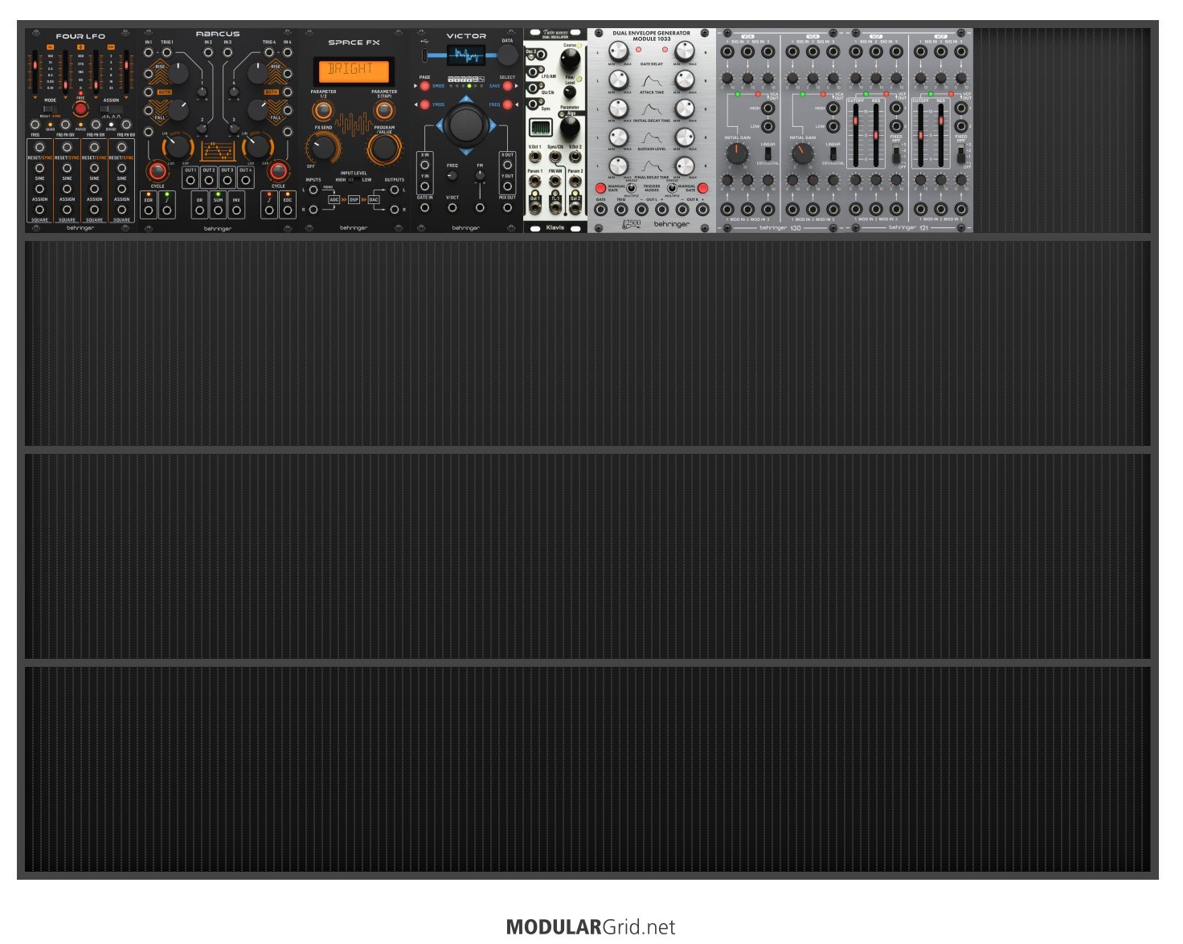Push the red SELECT/SAVE button on Victor
The width and height of the screenshot is (1183, 944).
pyautogui.click(x=507, y=86)
